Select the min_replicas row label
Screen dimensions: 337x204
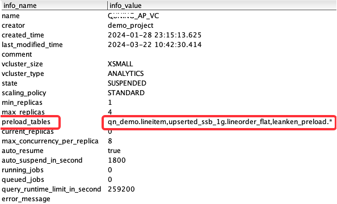tap(22, 103)
